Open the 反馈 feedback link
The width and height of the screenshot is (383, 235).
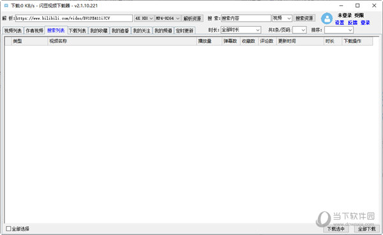click(352, 23)
